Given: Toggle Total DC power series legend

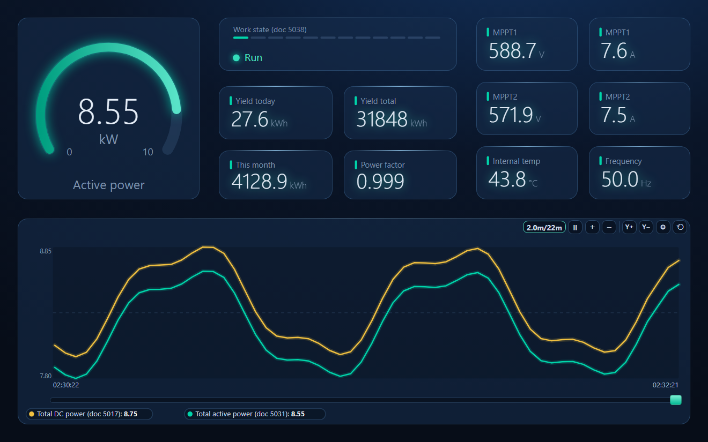Looking at the screenshot, I should pos(89,414).
